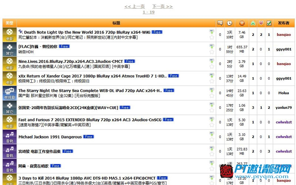Go to next page via 下一页 link
Screen dimensions: 296x185
pyautogui.click(x=162, y=6)
